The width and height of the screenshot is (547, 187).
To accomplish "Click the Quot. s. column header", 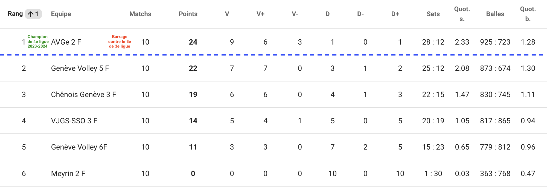I will pos(462,14).
